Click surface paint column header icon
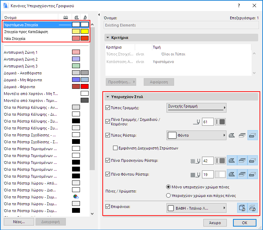 coord(85,18)
